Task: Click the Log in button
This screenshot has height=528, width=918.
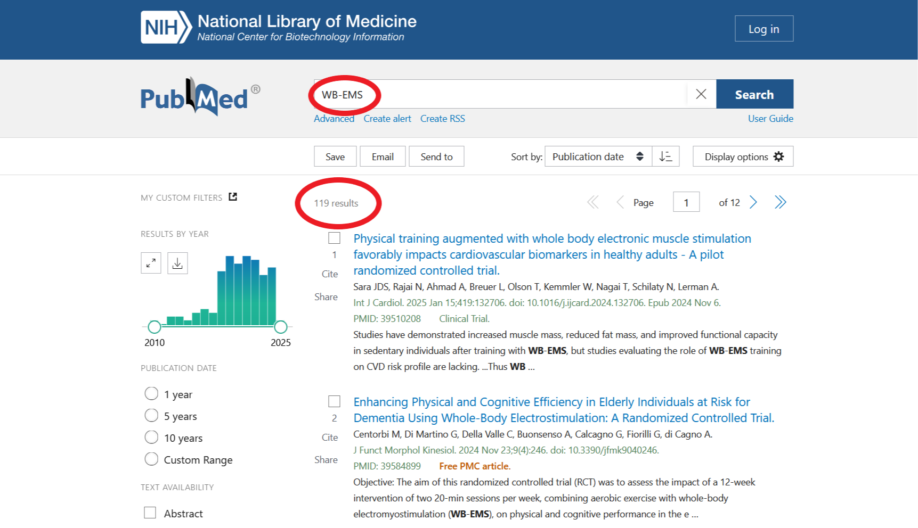Action: tap(764, 29)
